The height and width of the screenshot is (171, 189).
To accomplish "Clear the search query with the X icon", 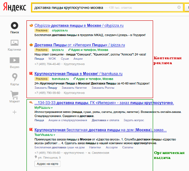I will (179, 8).
